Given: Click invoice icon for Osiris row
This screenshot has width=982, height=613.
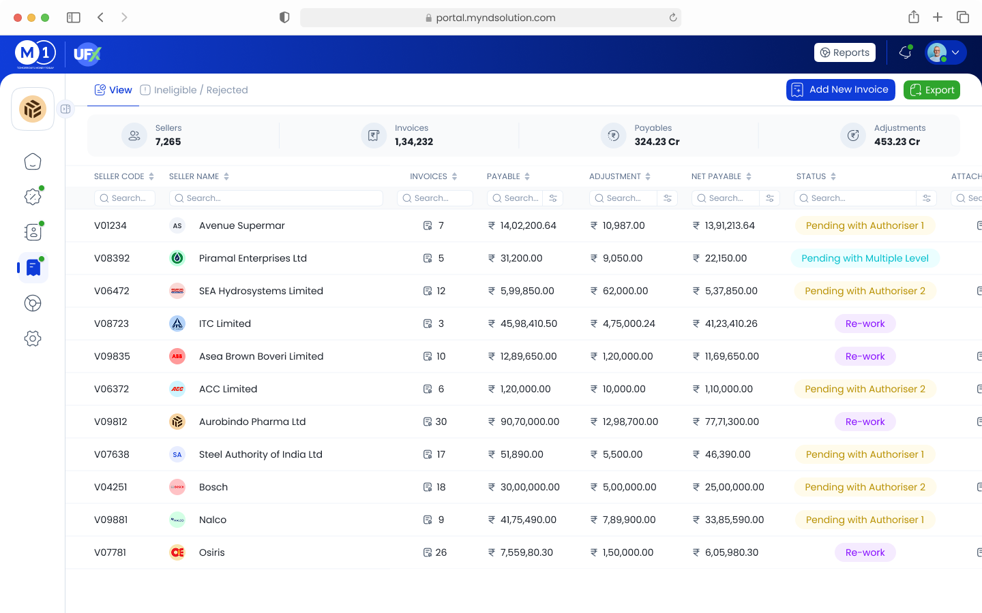Looking at the screenshot, I should [428, 552].
